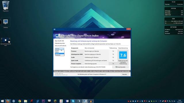Image resolution: width=184 pixels, height=103 pixels.
Task: Open Google Chrome from the taskbar
Action: (x=20, y=101)
